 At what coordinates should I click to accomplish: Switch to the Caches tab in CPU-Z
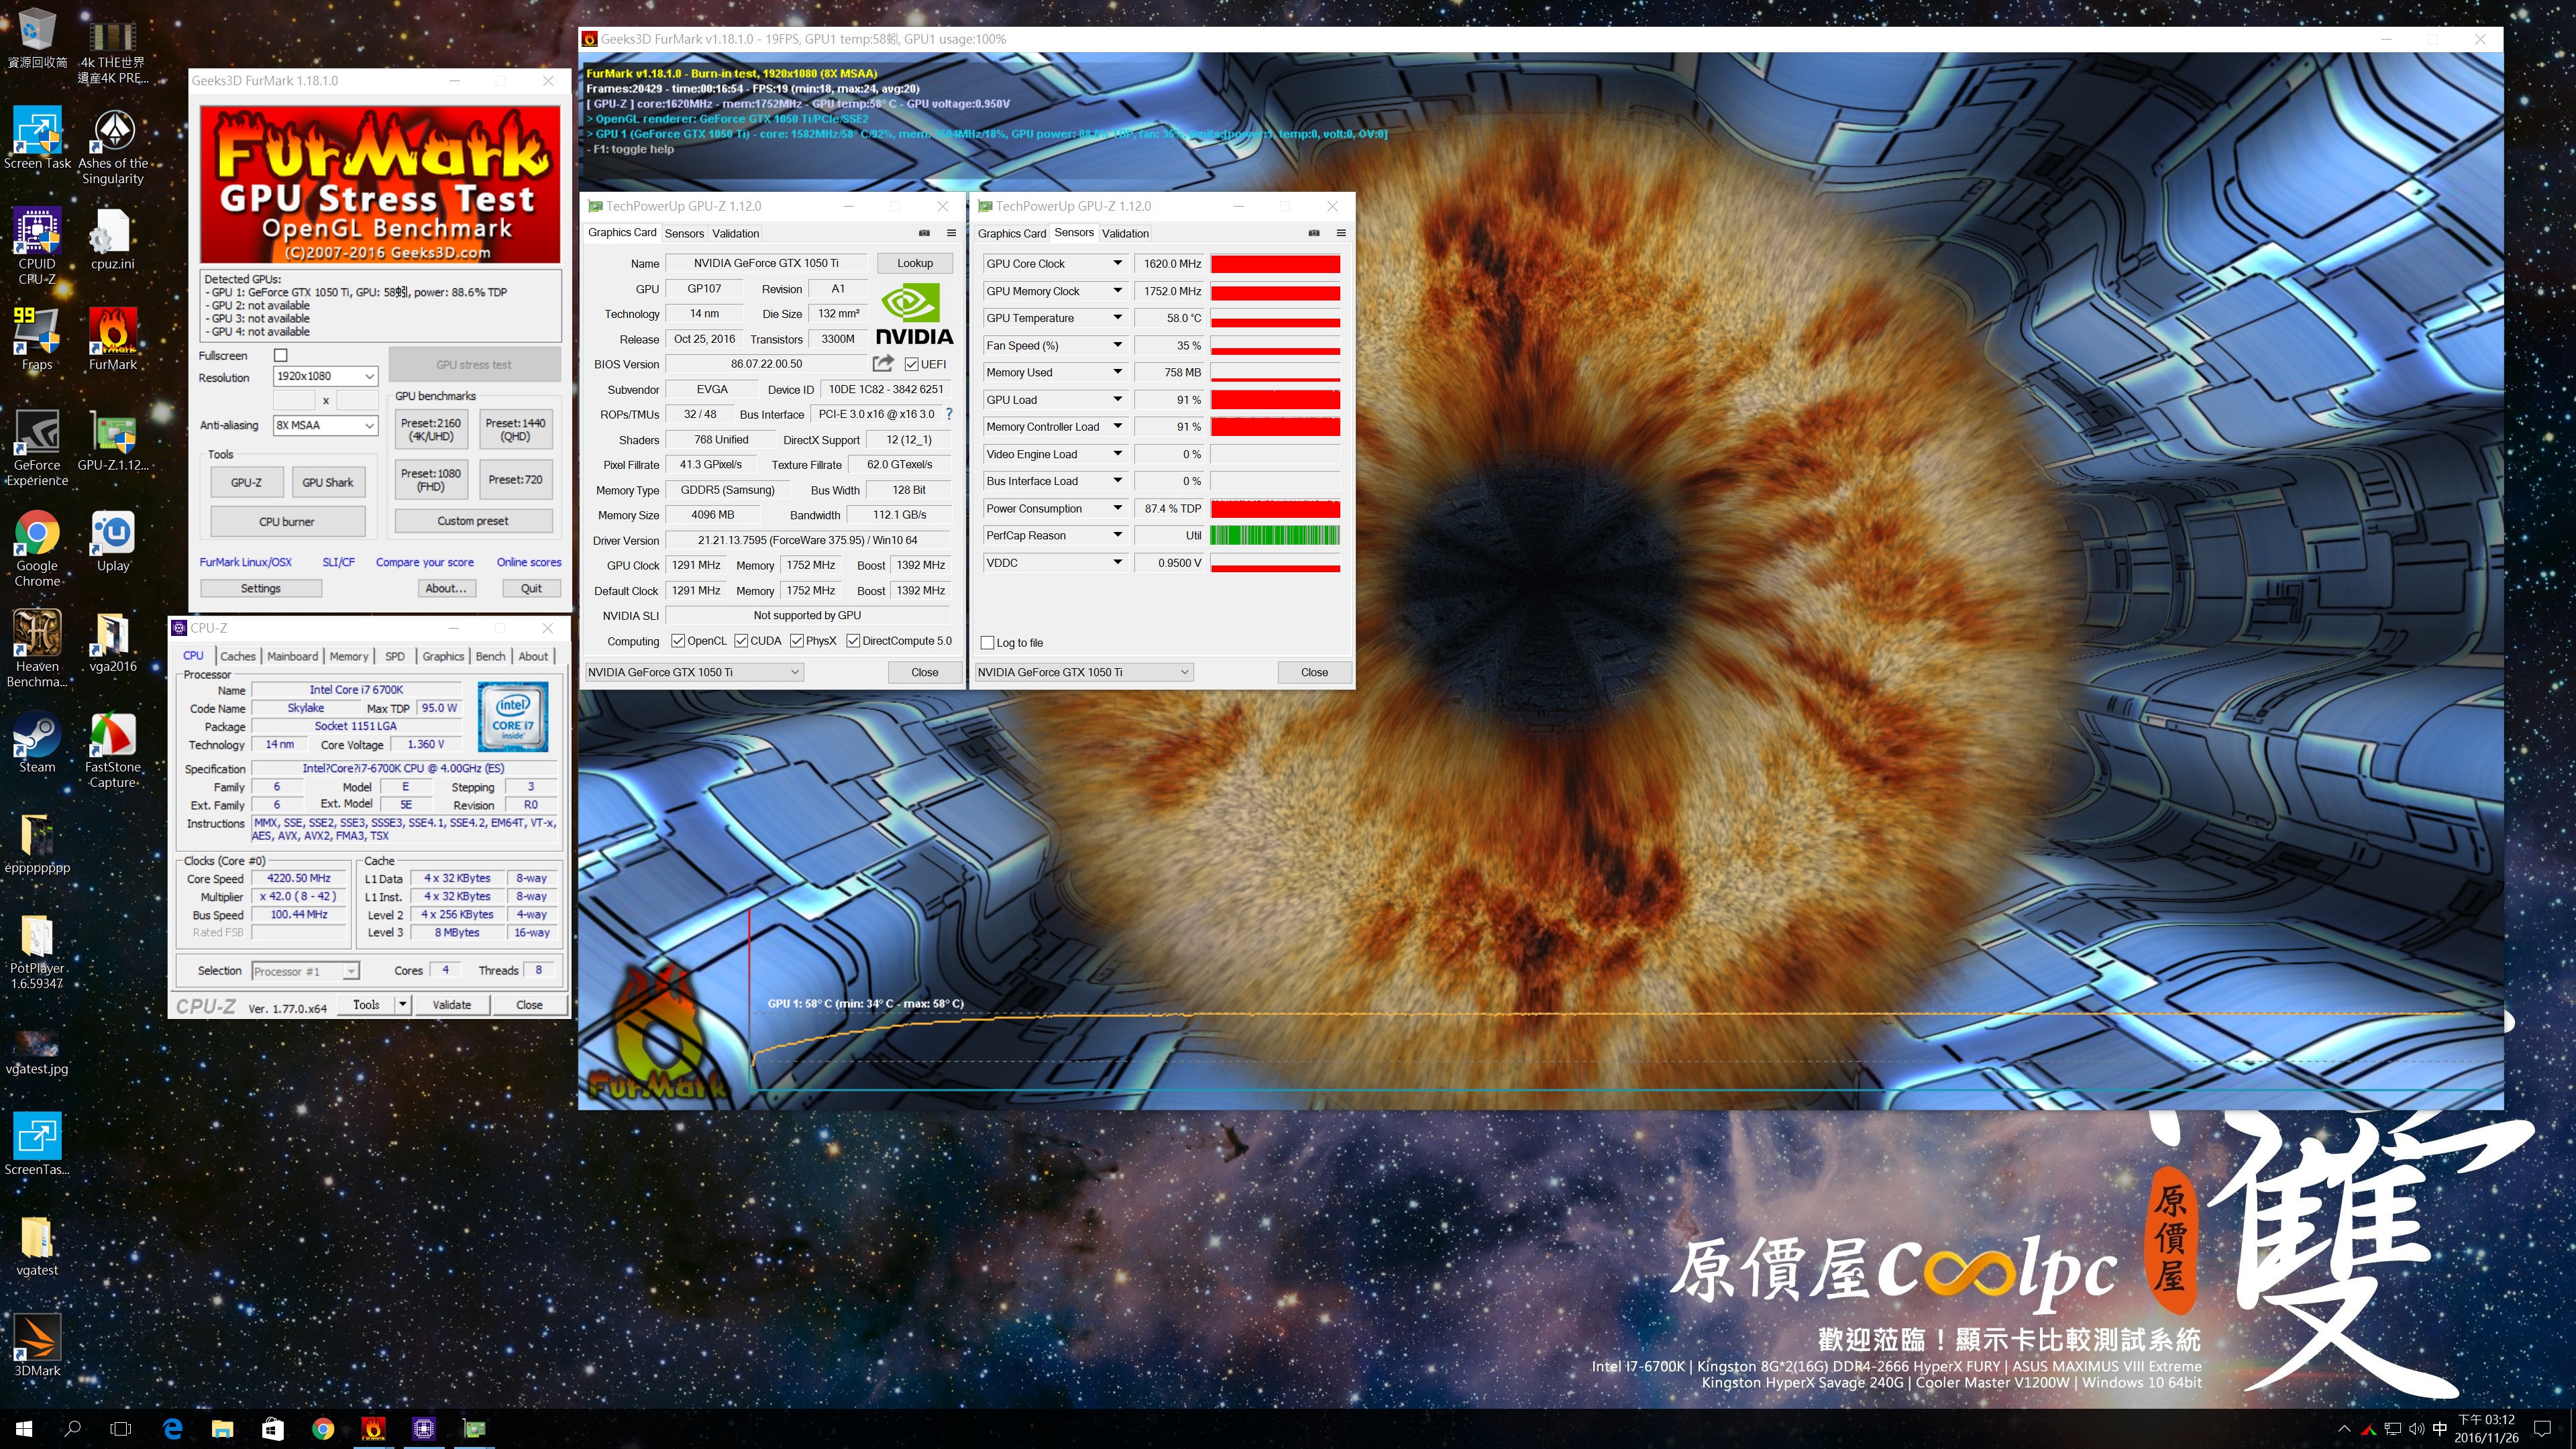[238, 656]
